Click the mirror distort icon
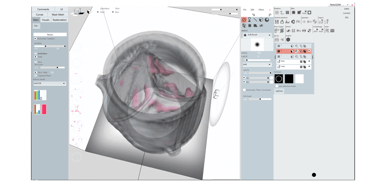 click(304, 31)
